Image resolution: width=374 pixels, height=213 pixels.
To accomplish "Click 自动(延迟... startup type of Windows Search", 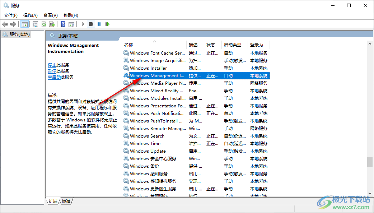I will click(235, 136).
